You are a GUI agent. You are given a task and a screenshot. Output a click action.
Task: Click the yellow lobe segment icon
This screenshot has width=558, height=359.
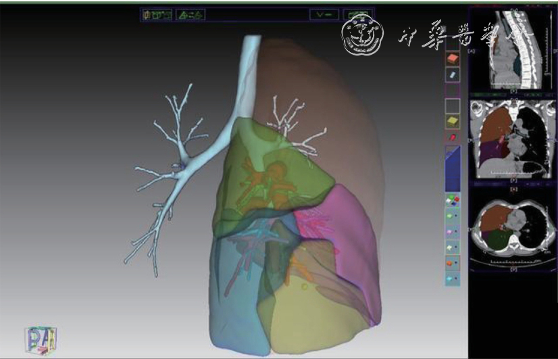tap(452, 121)
